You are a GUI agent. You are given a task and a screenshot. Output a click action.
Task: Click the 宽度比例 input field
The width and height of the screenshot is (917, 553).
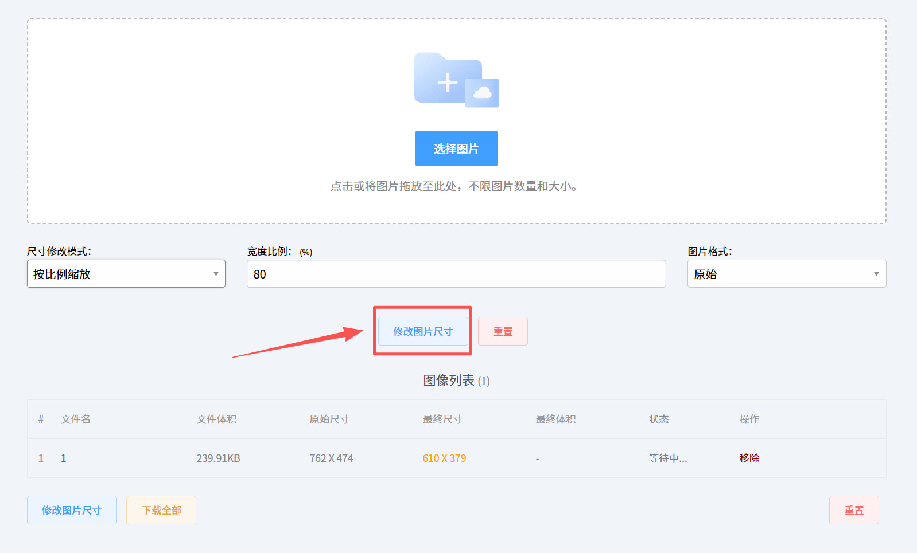(456, 274)
